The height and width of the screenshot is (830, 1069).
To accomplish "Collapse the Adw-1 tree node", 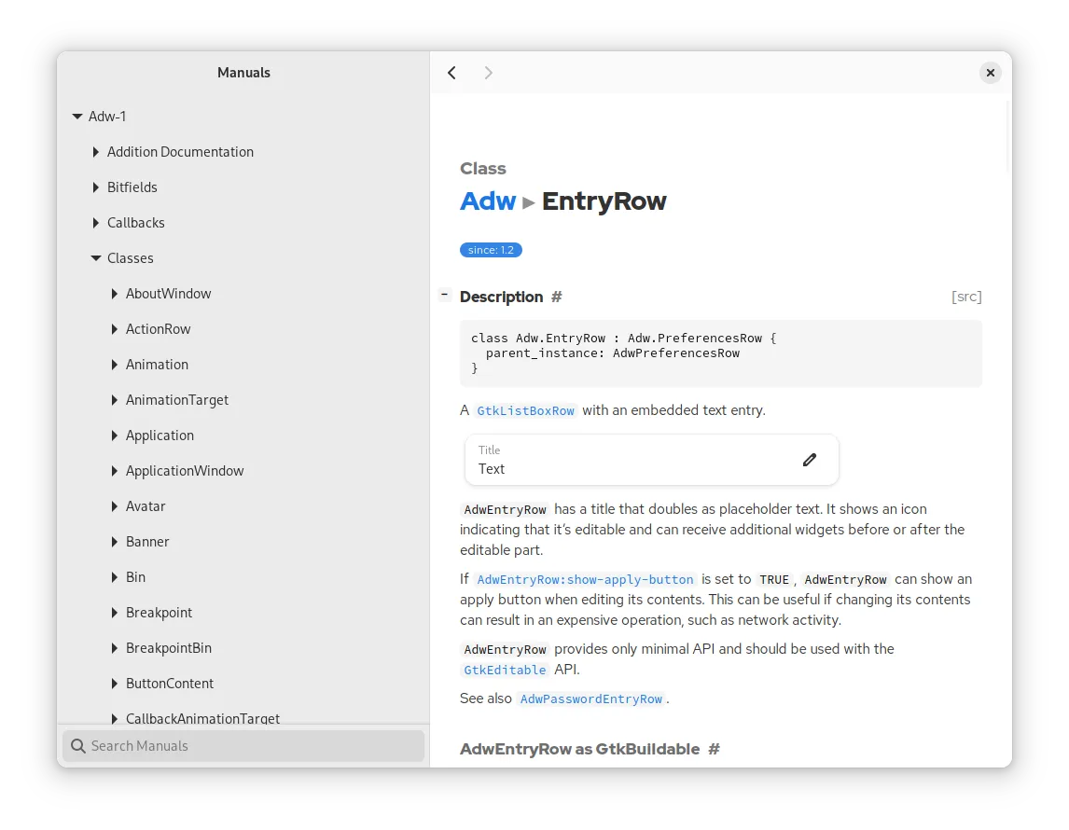I will [x=77, y=117].
